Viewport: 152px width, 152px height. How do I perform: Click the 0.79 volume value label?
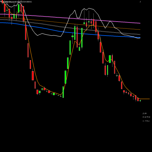click(x=147, y=117)
